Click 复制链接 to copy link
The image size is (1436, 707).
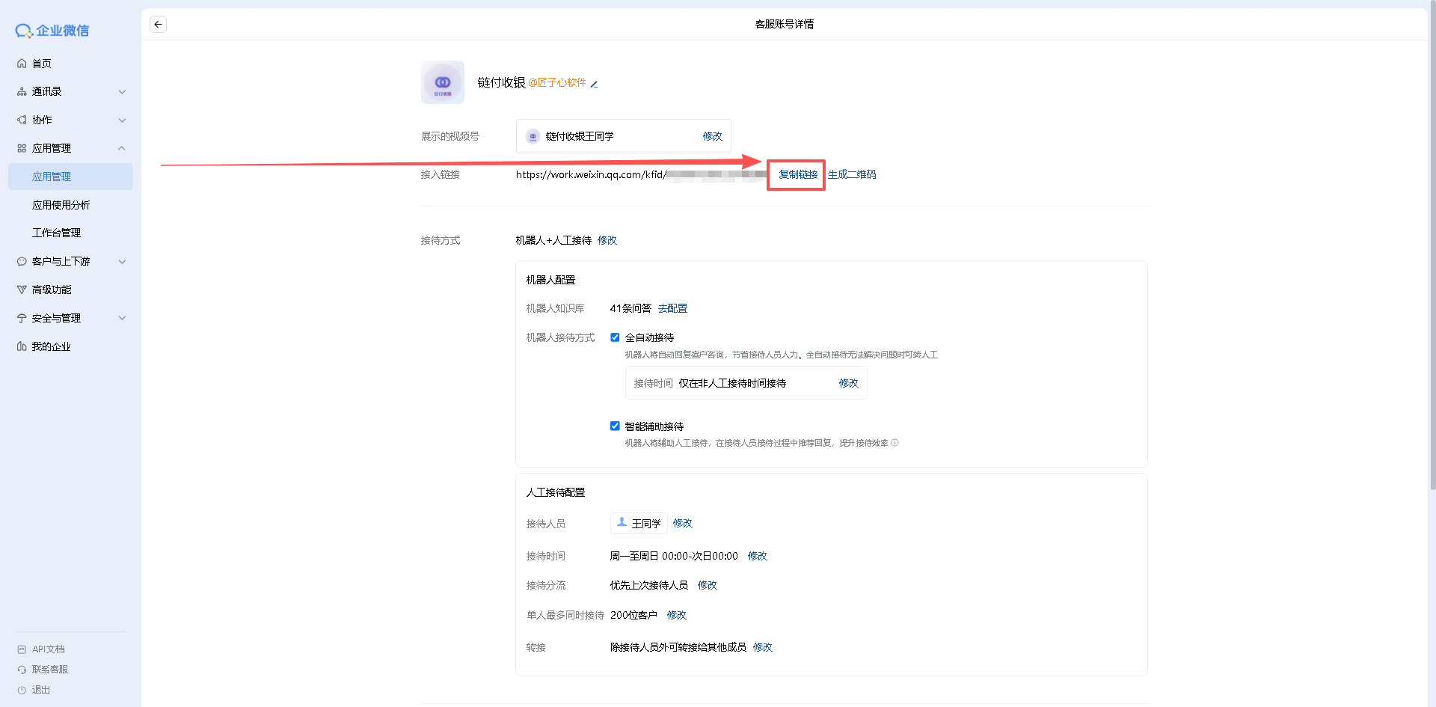tap(798, 174)
